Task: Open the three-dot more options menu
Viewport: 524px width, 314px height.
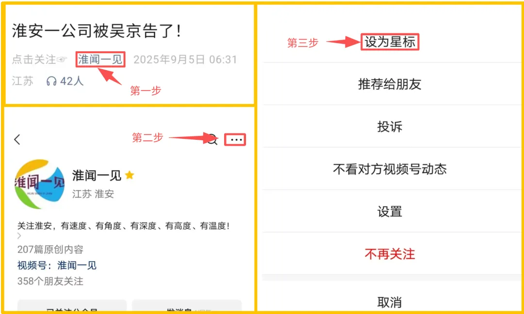Action: click(x=236, y=140)
